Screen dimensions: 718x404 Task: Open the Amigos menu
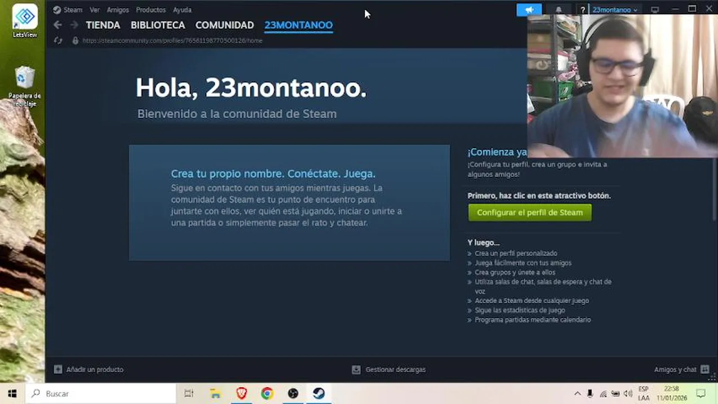coord(118,10)
